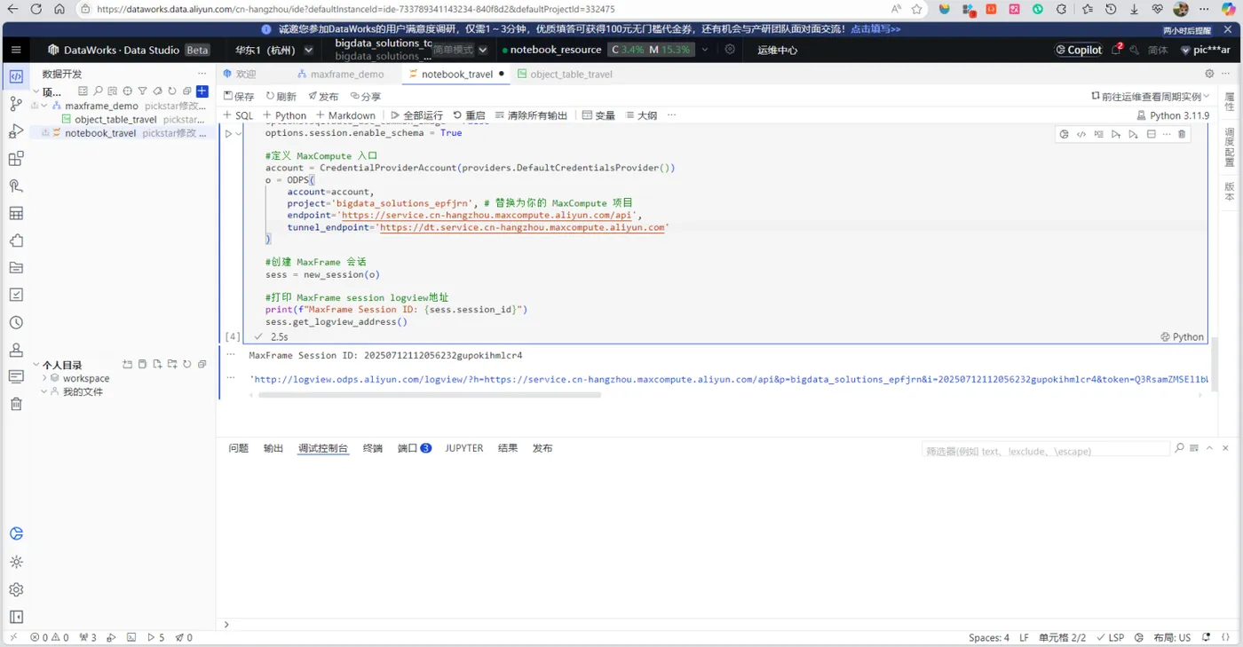
Task: Click the ports indicator showing 3 in the status bar
Action: tap(88, 637)
